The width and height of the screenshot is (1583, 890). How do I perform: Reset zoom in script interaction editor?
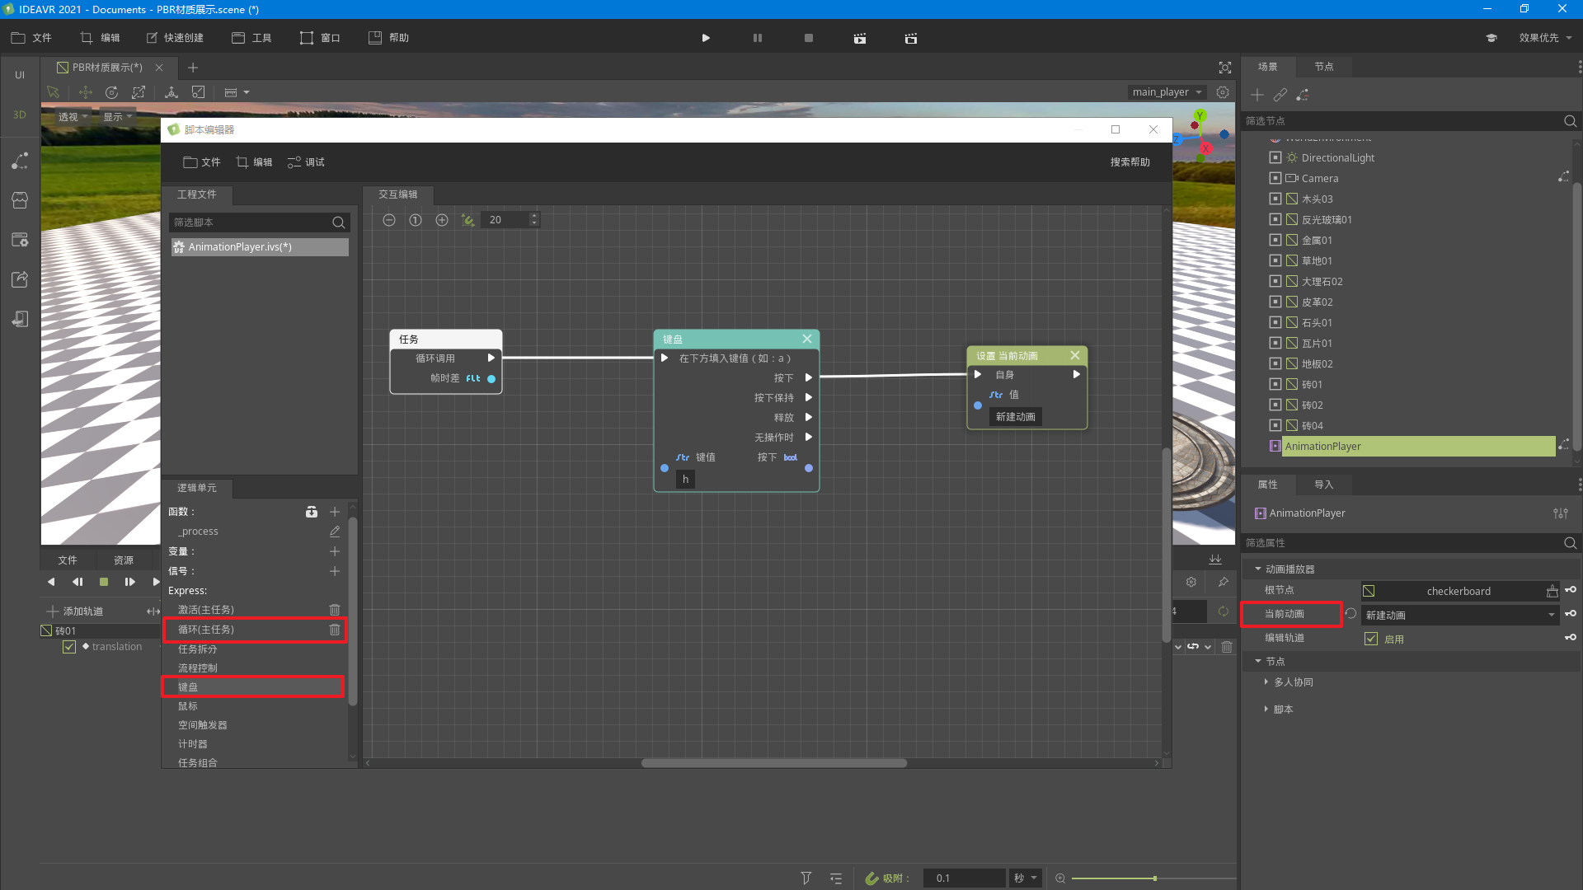[416, 220]
